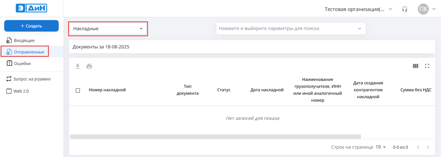Click the ЭДиН logo
The image size is (441, 157).
(31, 8)
